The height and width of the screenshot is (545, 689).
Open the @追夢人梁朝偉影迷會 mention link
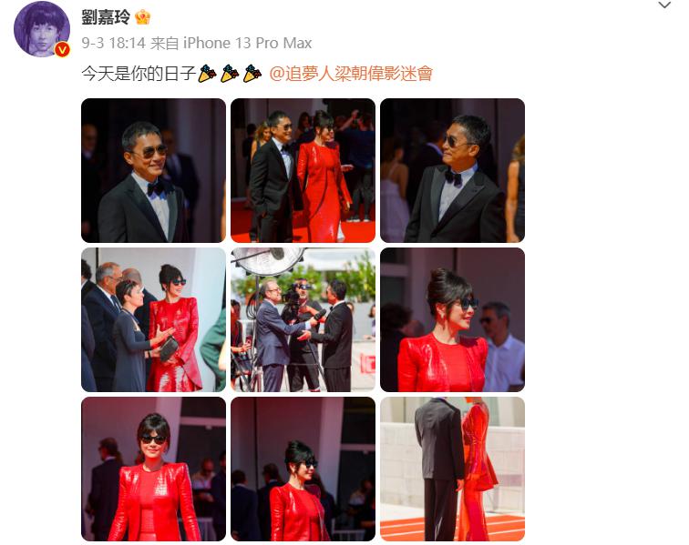click(x=351, y=74)
